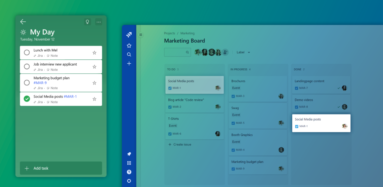
Task: Click the DONE column header
Action: [x=298, y=69]
